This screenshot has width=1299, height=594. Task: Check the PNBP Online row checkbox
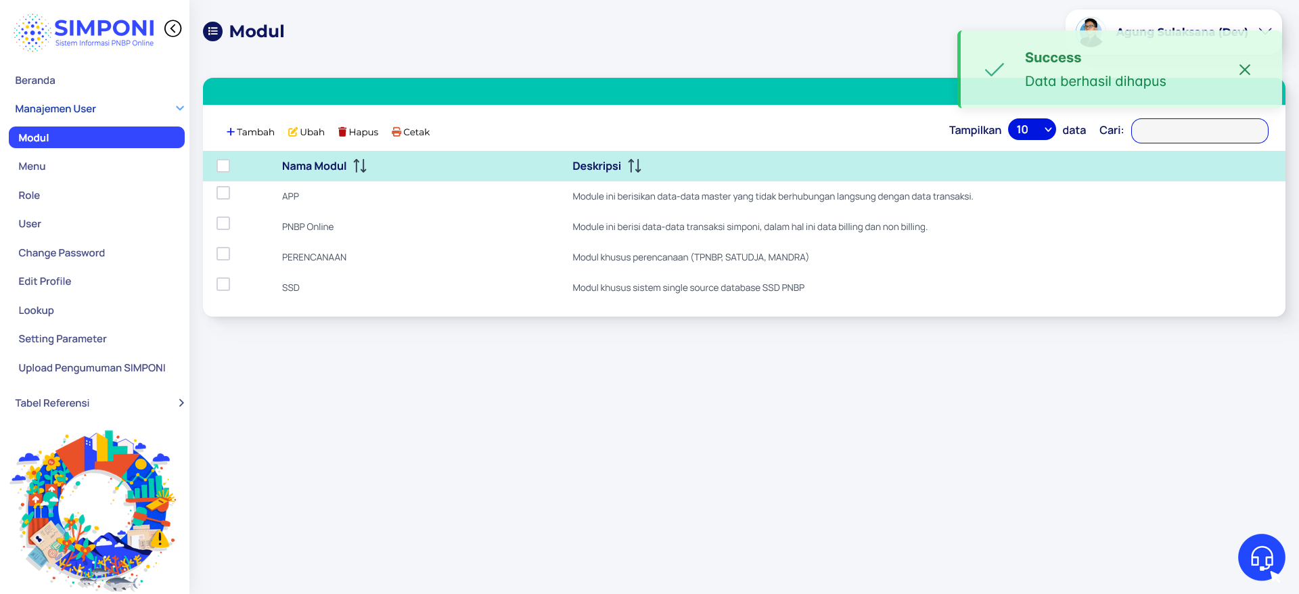[x=223, y=223]
